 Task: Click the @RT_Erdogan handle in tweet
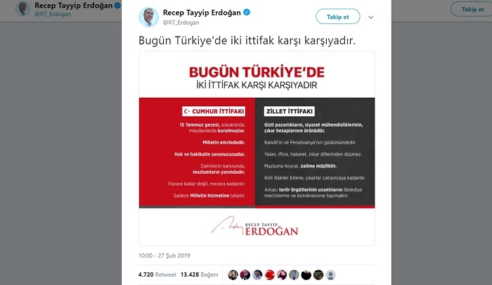(x=181, y=23)
